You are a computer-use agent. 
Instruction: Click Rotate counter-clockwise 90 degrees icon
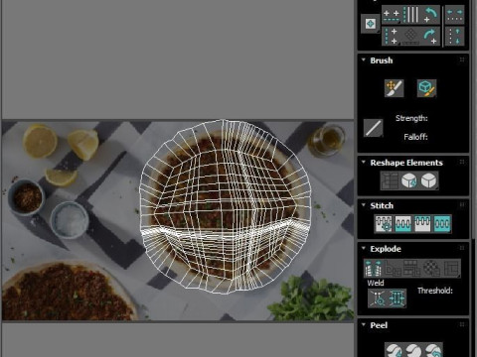pos(430,15)
